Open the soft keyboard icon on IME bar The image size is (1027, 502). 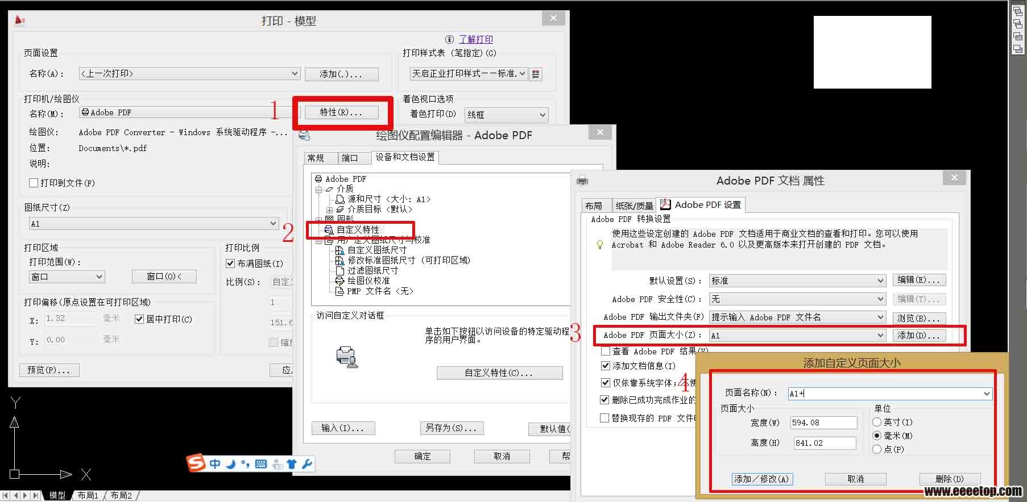[261, 464]
